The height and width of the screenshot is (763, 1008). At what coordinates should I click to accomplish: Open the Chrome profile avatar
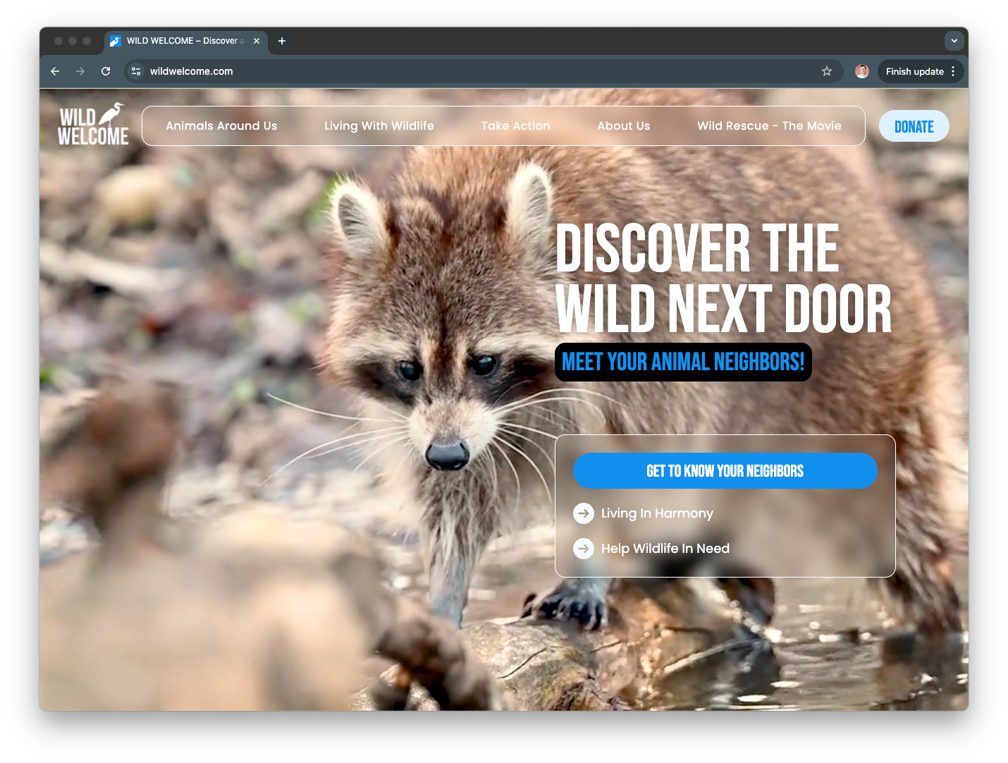pos(862,71)
